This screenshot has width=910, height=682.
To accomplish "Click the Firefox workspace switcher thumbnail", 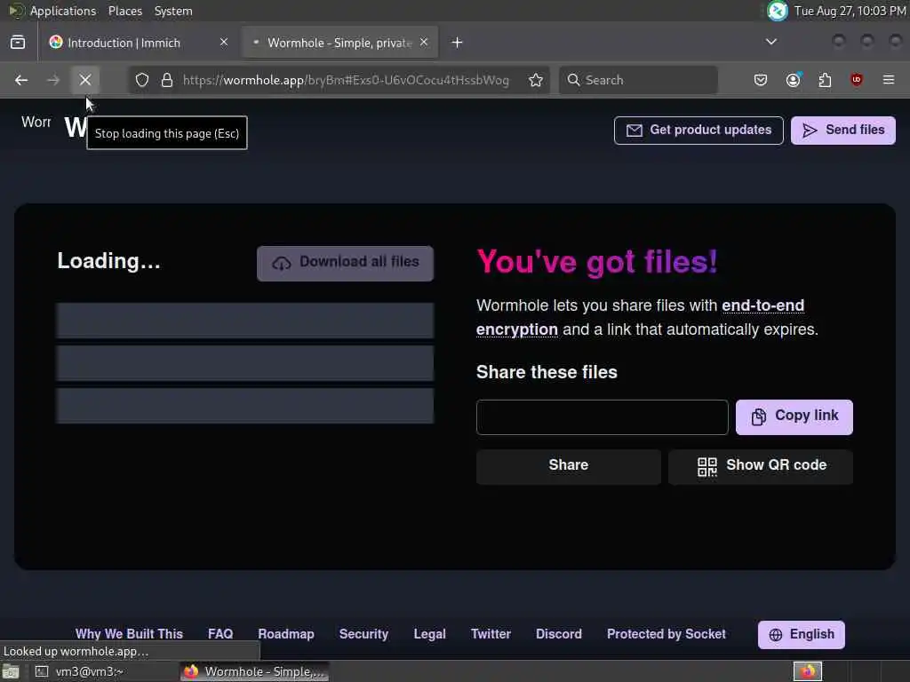I will pos(808,671).
